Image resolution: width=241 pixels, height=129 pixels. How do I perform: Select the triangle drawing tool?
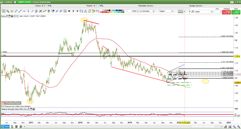[86, 11]
